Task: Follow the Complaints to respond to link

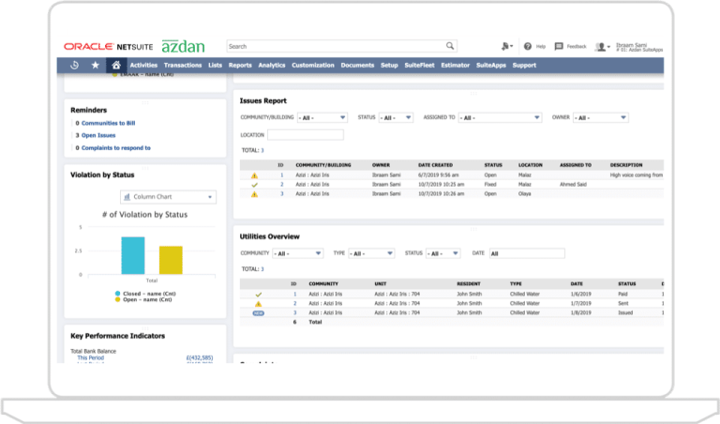Action: (115, 147)
